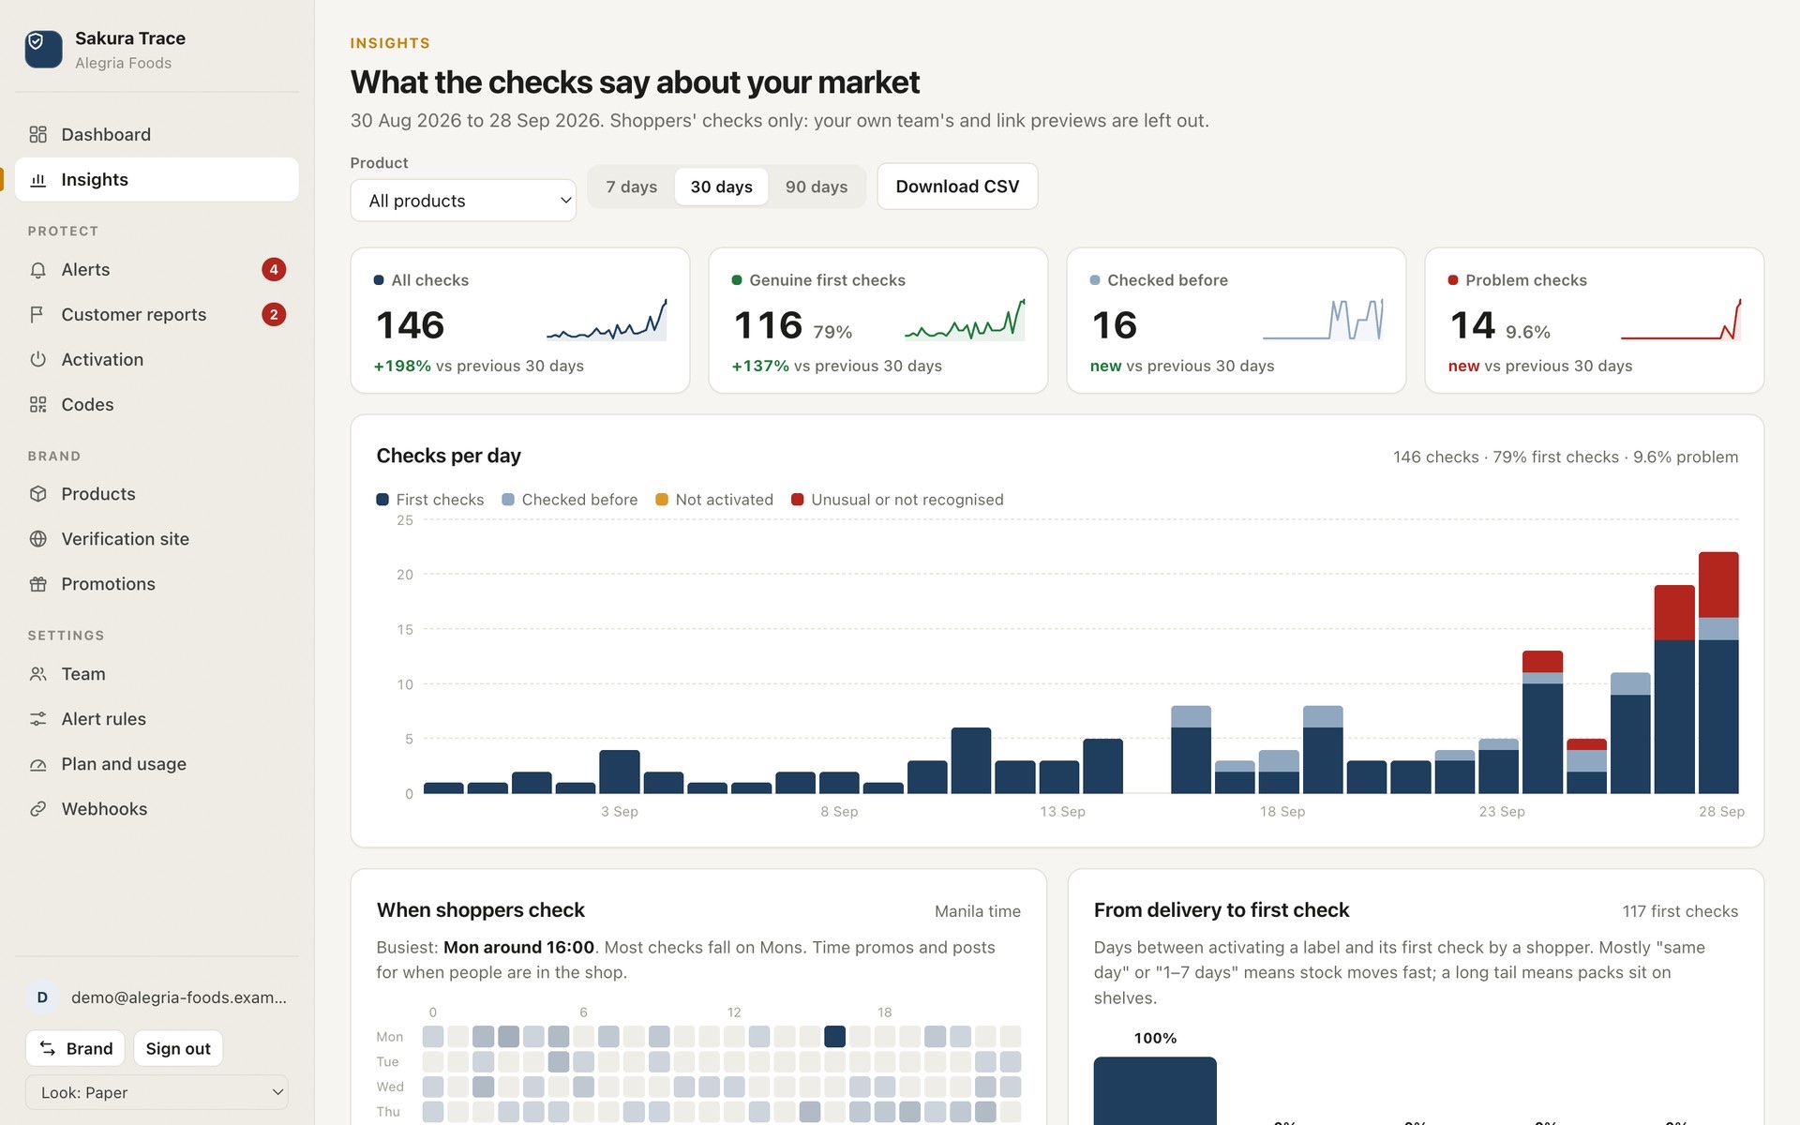Switch to the 90 days range
Screen dimensions: 1800x1125
(817, 187)
